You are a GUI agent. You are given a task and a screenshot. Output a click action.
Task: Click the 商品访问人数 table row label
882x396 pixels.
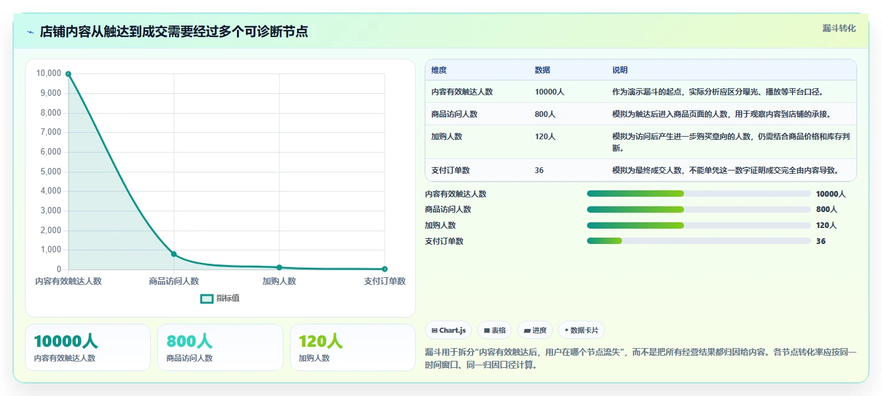[454, 114]
